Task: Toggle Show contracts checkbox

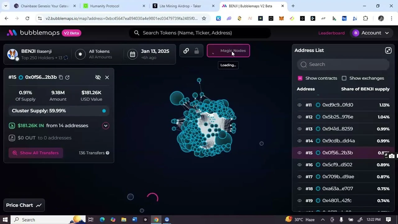Action: point(300,78)
